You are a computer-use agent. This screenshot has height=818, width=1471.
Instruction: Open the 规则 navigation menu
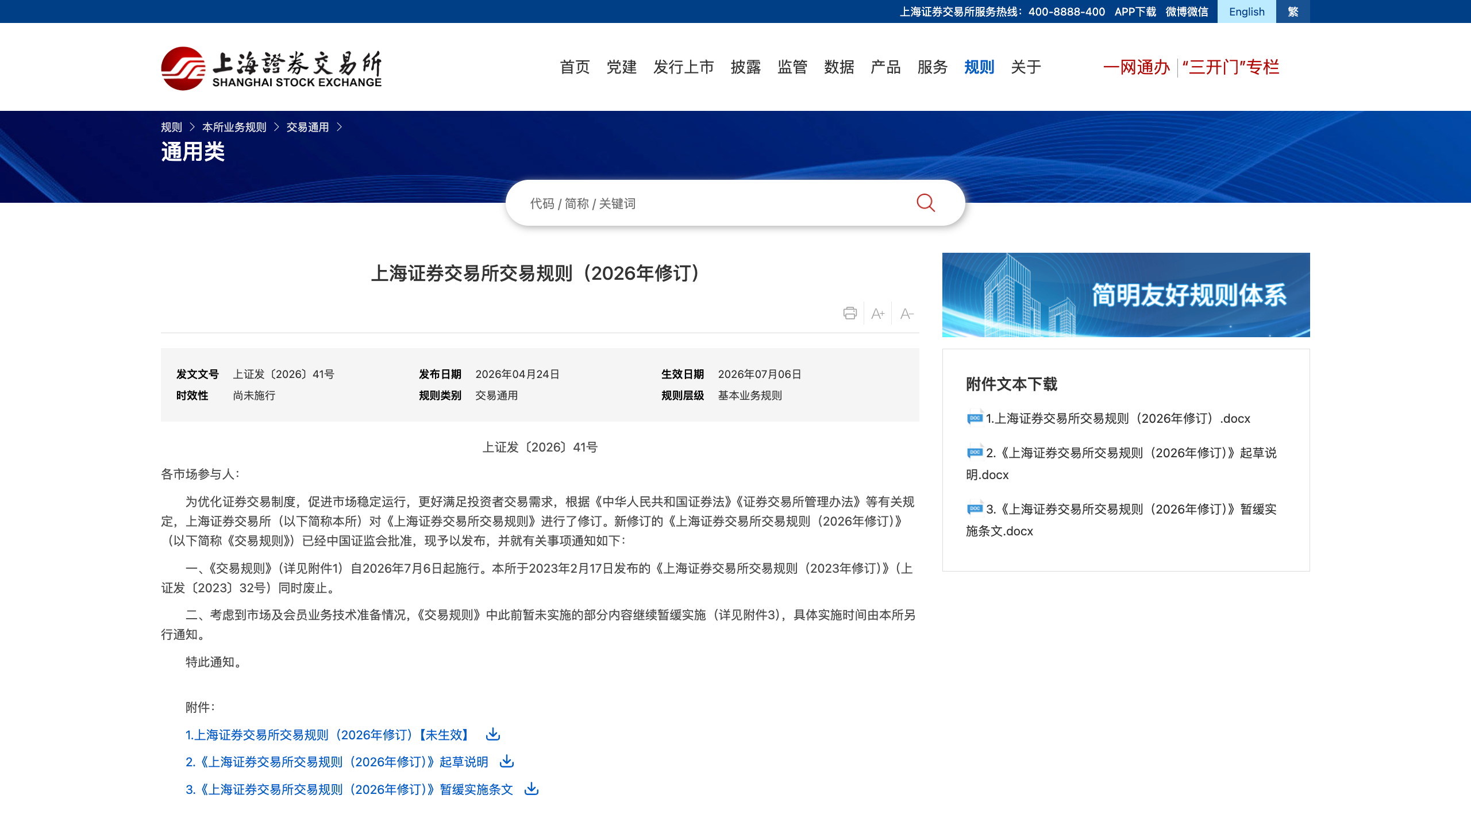point(979,67)
